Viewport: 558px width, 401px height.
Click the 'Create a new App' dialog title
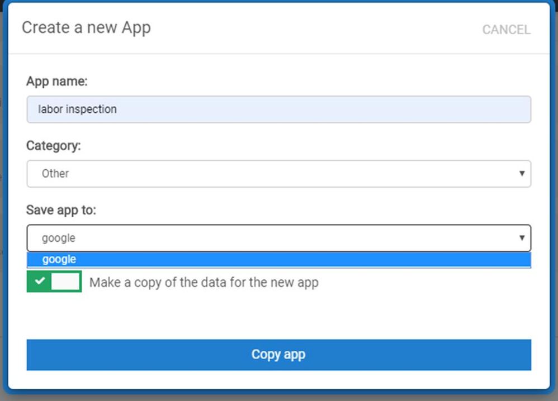point(87,28)
